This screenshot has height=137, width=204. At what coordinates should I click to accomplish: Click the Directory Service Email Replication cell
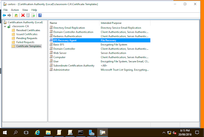tap(121, 28)
